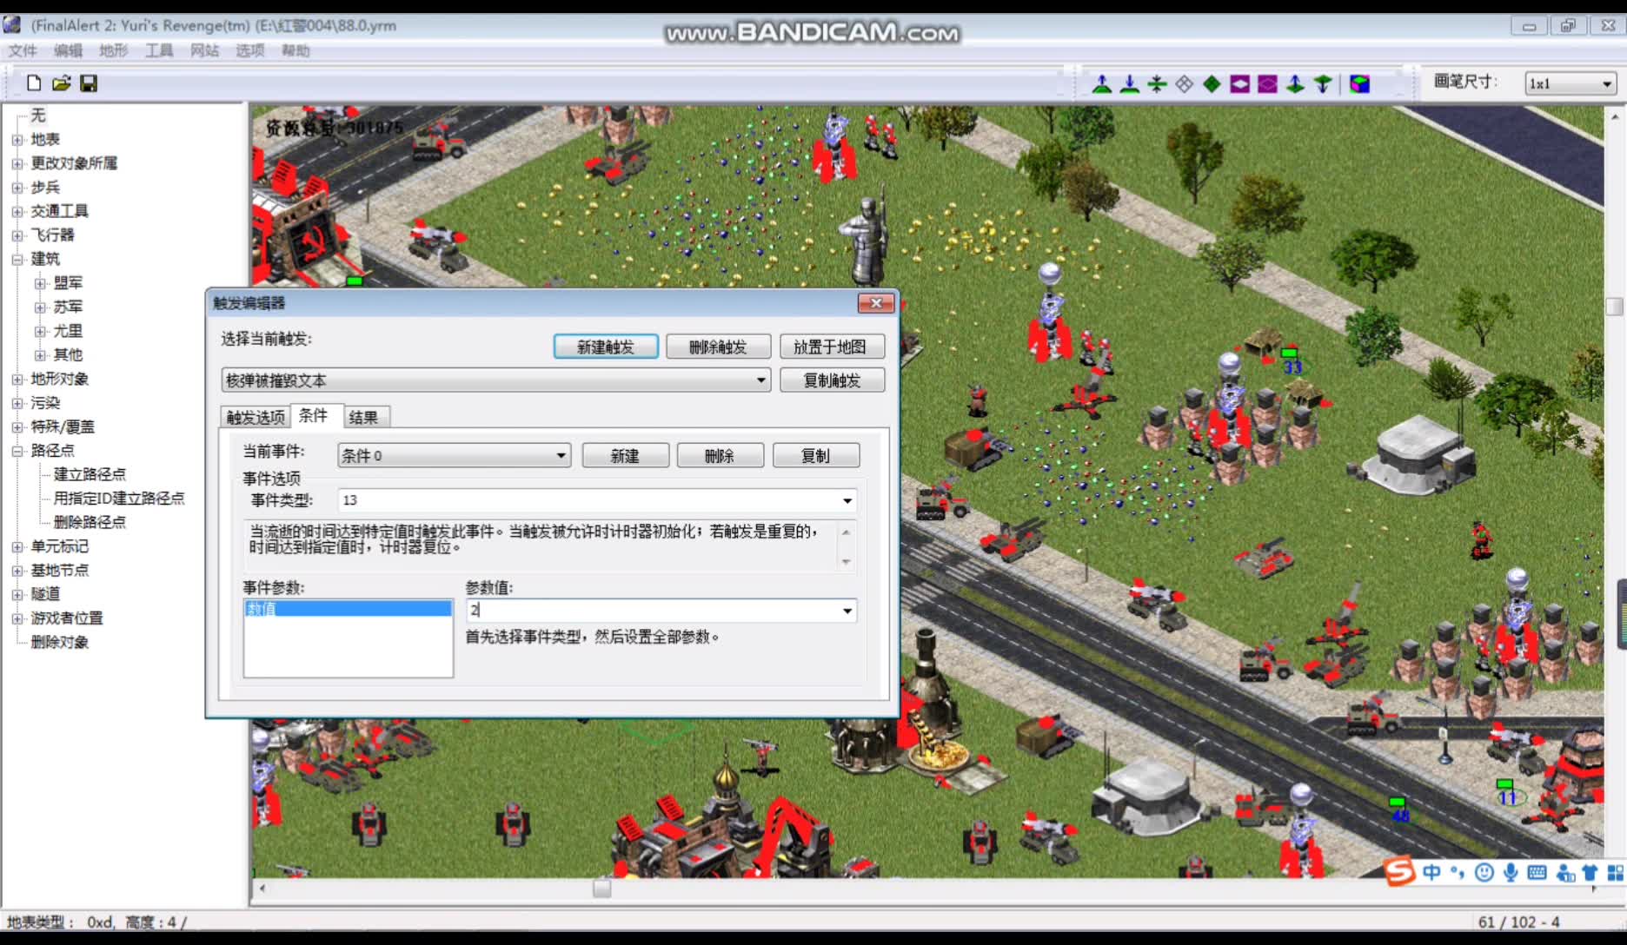Click the 删除触发 button
This screenshot has height=945, width=1627.
pyautogui.click(x=718, y=347)
